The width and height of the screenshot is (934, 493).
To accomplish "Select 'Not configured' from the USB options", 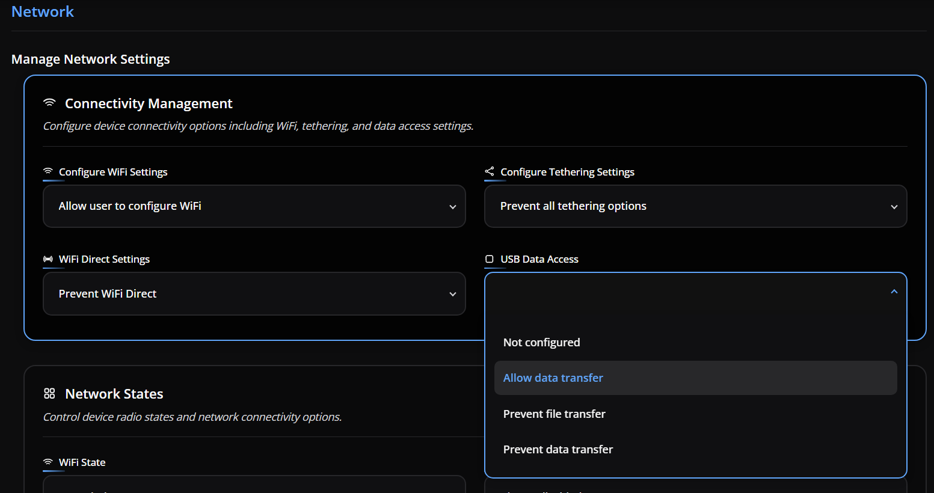I will pyautogui.click(x=541, y=343).
